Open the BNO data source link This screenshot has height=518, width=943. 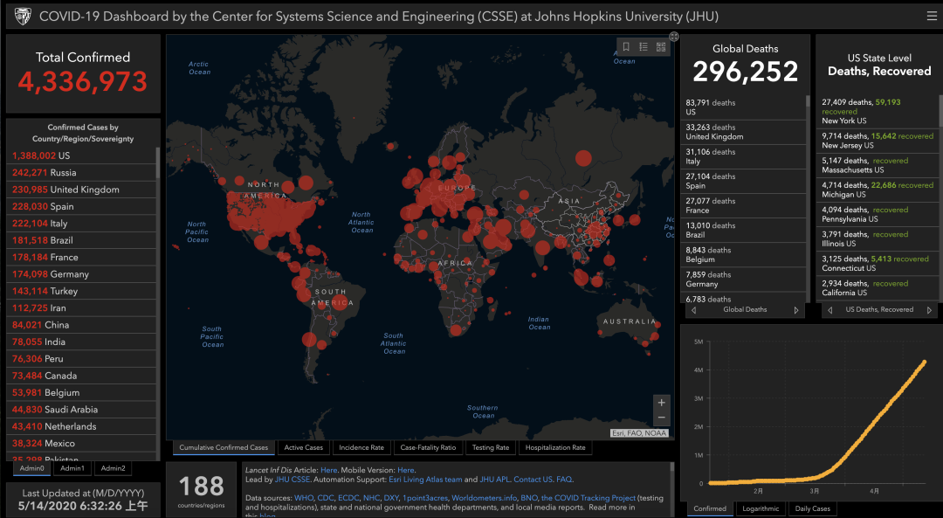coord(529,498)
